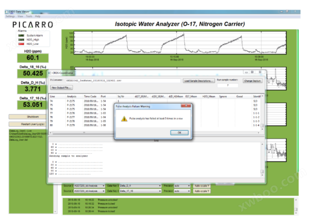Click the Delta_18_16 value 50.425
The image size is (313, 218).
tap(33, 73)
